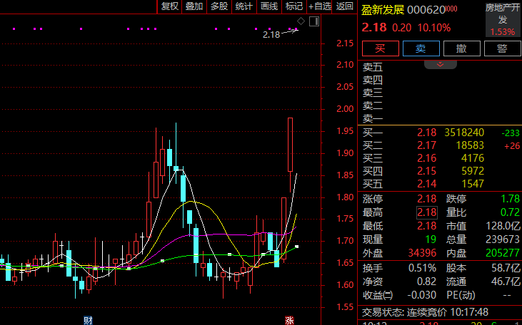Click the small R badge beside stock code

(452, 9)
